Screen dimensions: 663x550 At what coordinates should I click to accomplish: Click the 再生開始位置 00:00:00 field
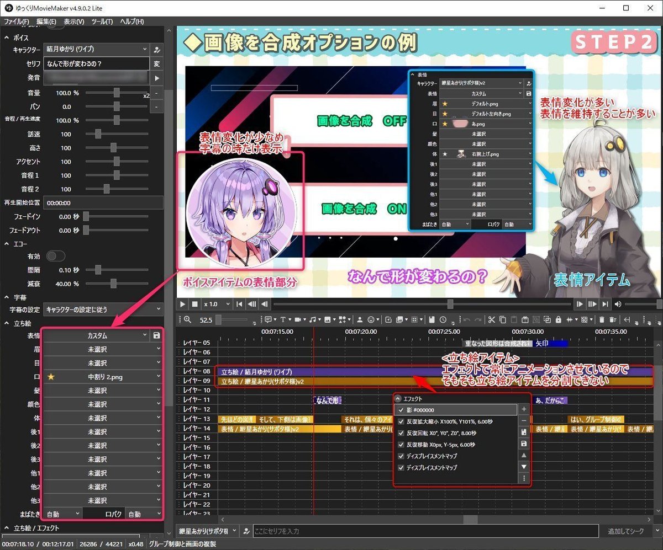(103, 202)
